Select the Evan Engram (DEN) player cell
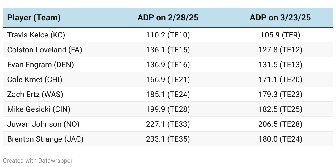Screen dimensions: 336x167 click(x=40, y=65)
